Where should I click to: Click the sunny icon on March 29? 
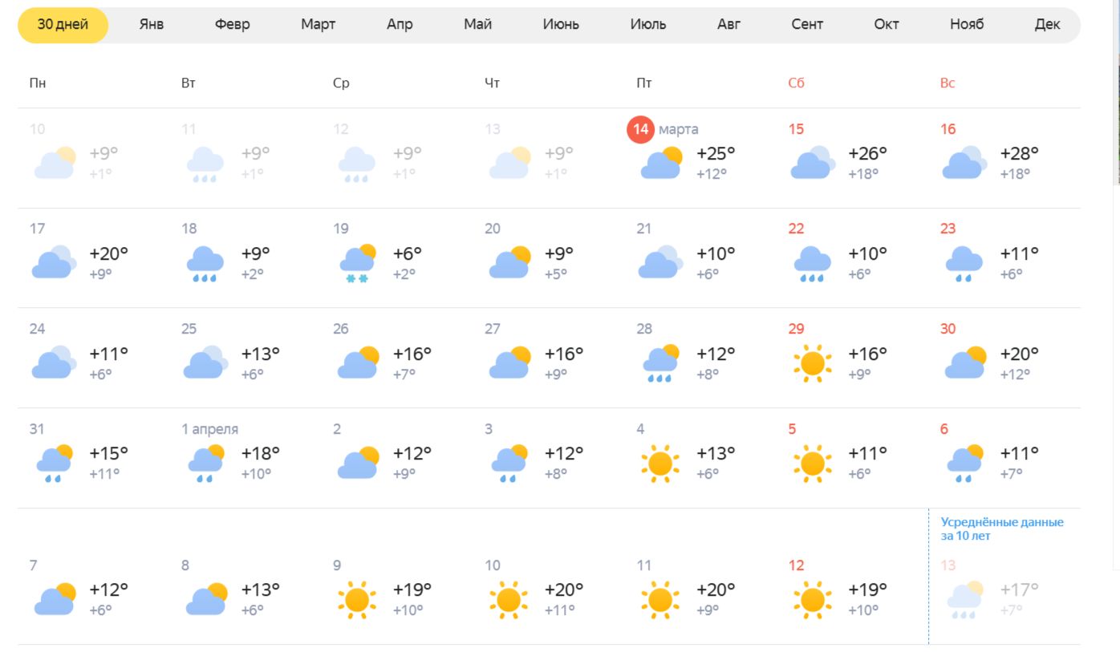pyautogui.click(x=812, y=362)
